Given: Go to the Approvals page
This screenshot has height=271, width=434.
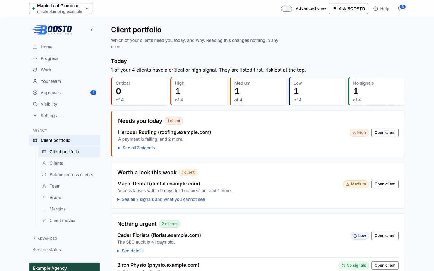Looking at the screenshot, I should (64, 93).
